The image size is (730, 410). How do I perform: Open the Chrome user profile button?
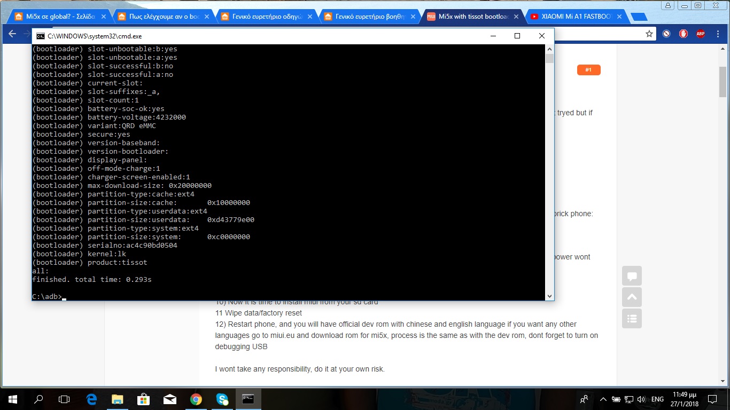pyautogui.click(x=668, y=5)
